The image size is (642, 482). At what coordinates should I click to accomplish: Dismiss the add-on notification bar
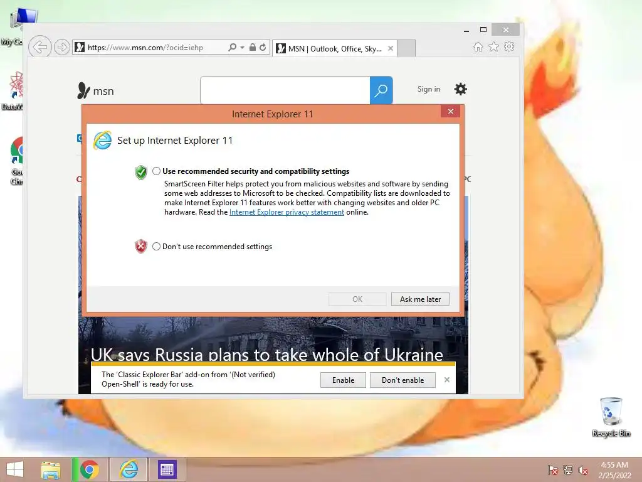click(x=446, y=380)
